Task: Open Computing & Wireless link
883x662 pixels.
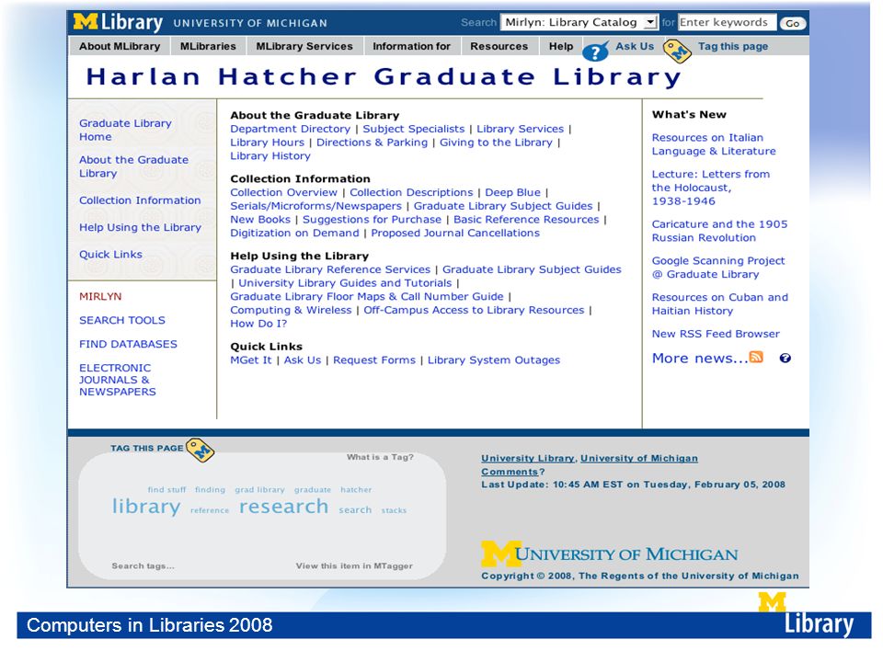Action: coord(291,310)
